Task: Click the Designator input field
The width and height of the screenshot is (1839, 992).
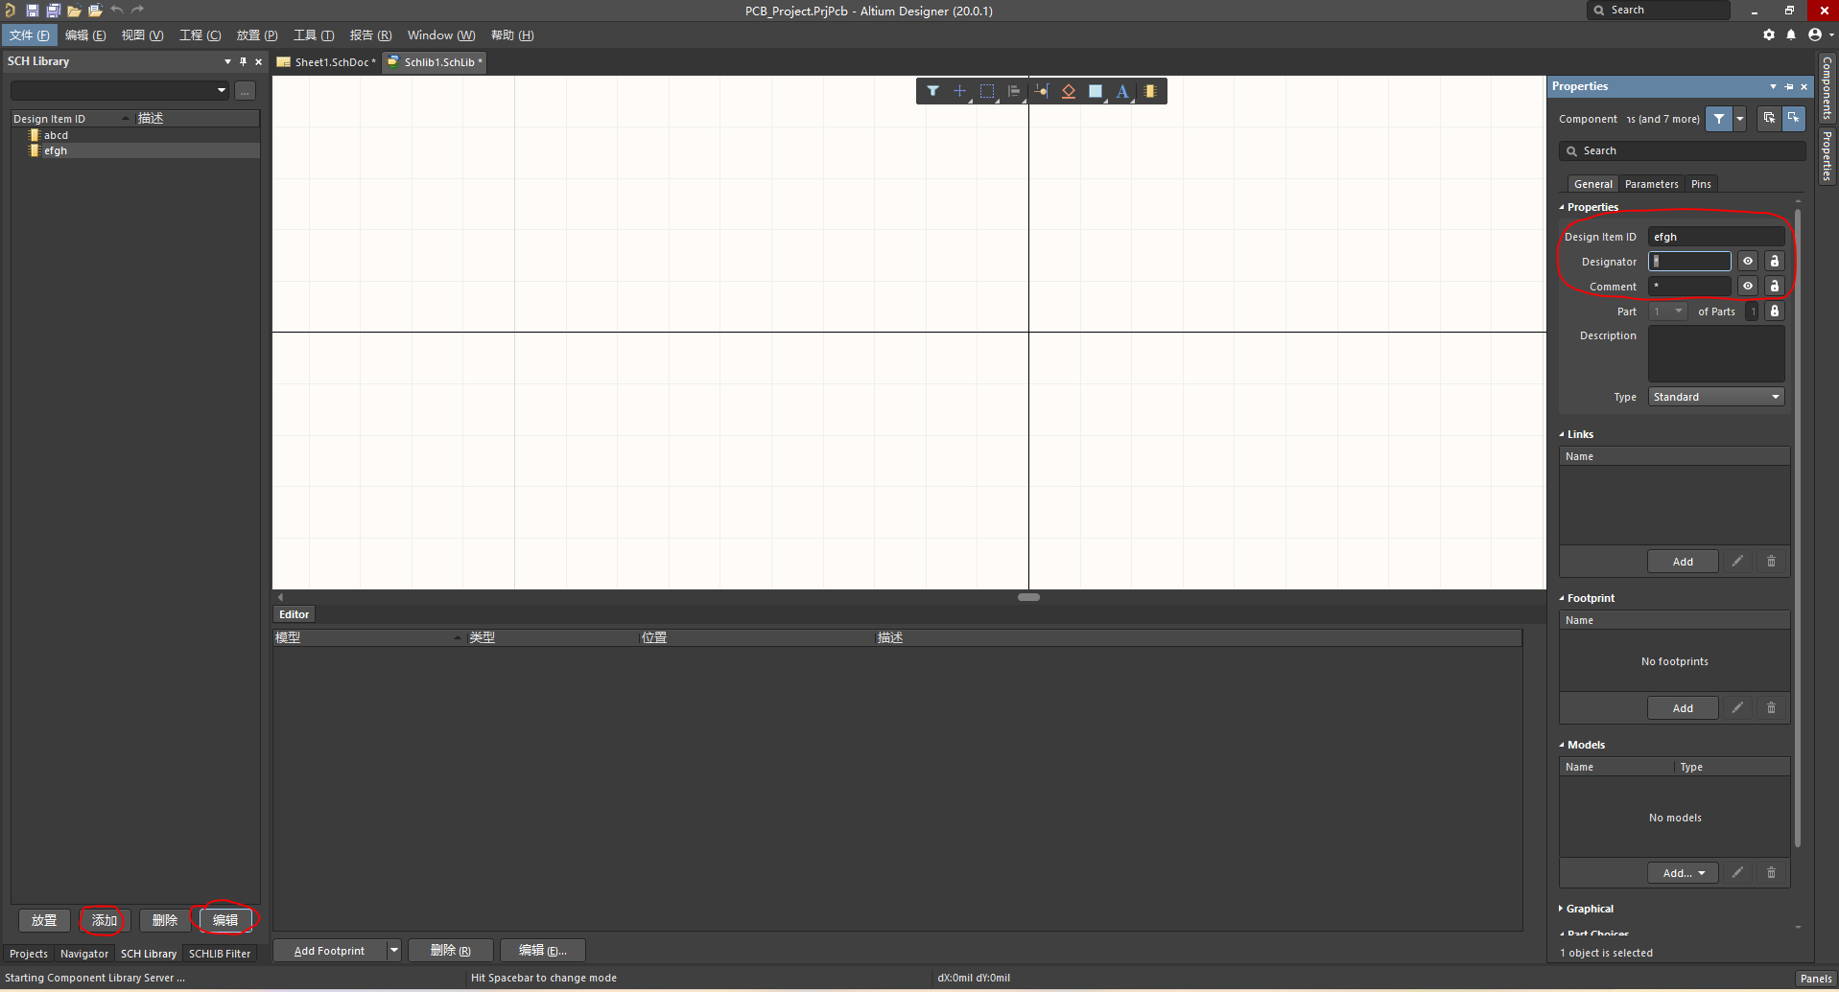Action: (x=1689, y=262)
